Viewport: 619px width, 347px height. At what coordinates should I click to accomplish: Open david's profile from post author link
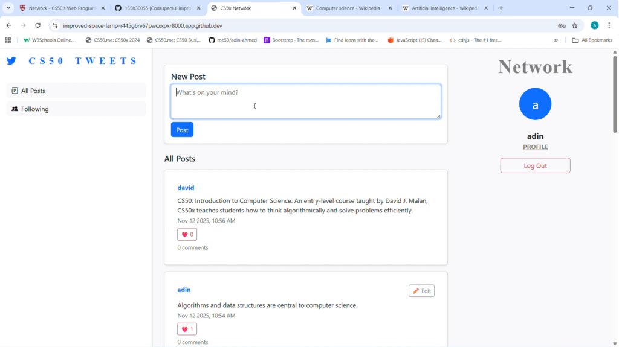click(x=186, y=188)
